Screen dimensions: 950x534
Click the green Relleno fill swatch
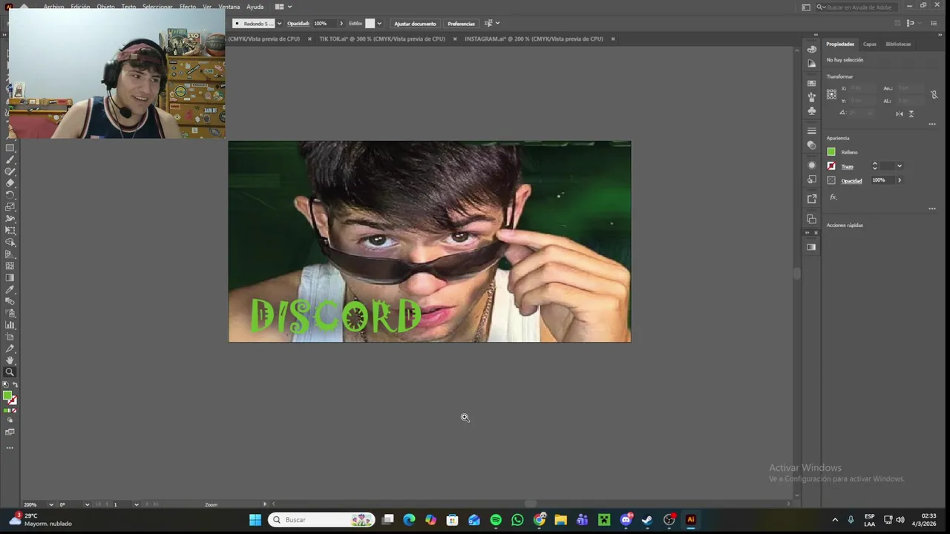831,152
